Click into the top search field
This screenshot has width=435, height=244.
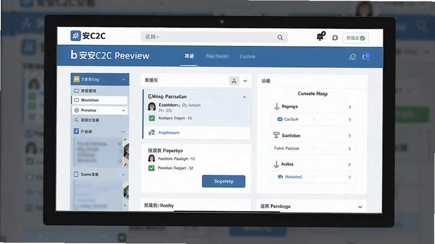point(214,37)
